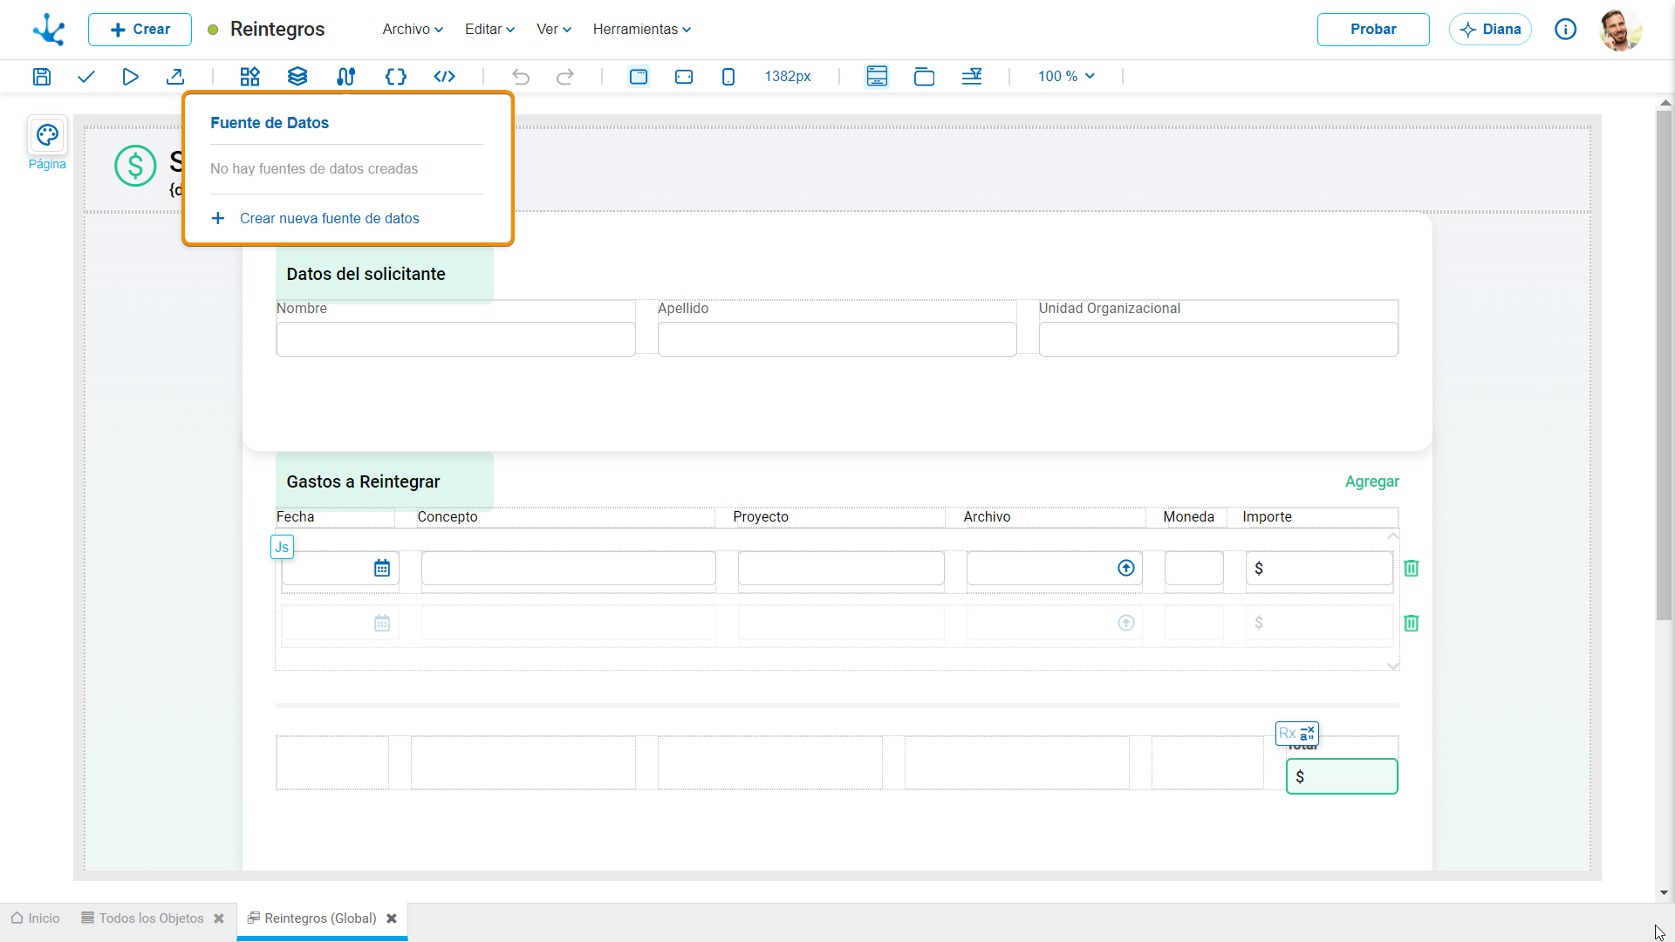Click Crear nueva fuente de datos
This screenshot has width=1675, height=942.
pyautogui.click(x=315, y=218)
